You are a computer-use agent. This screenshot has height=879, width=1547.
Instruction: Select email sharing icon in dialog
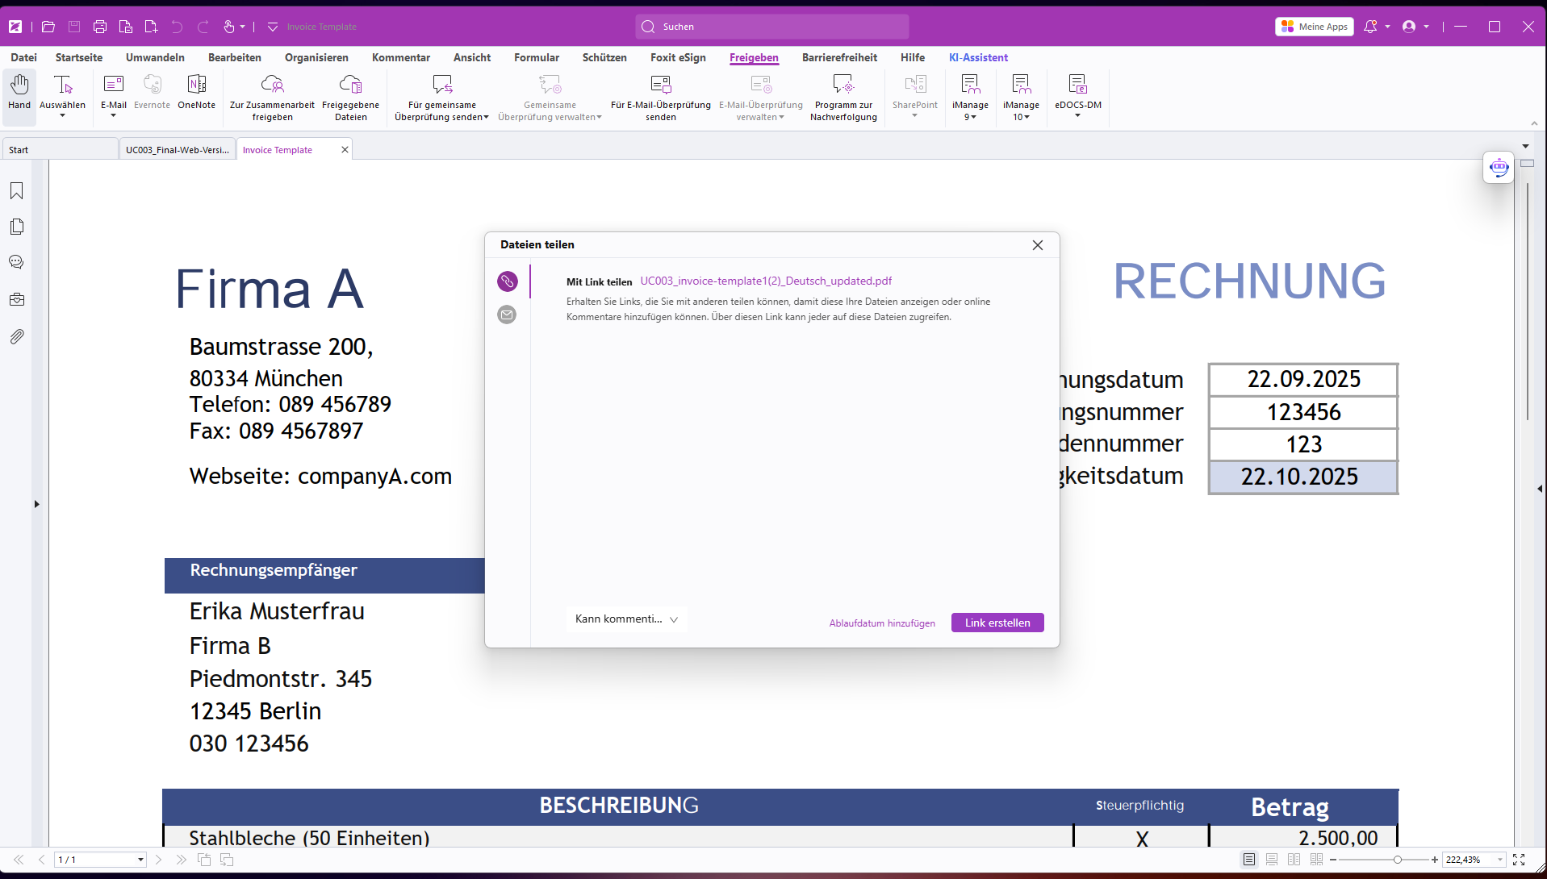pos(507,315)
